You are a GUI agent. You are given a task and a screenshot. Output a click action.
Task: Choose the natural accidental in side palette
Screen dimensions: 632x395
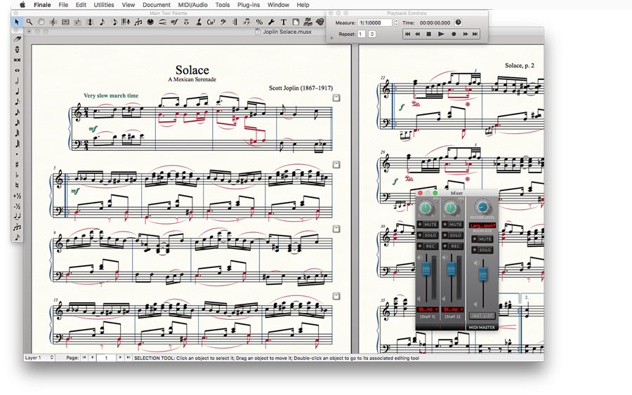tap(17, 185)
